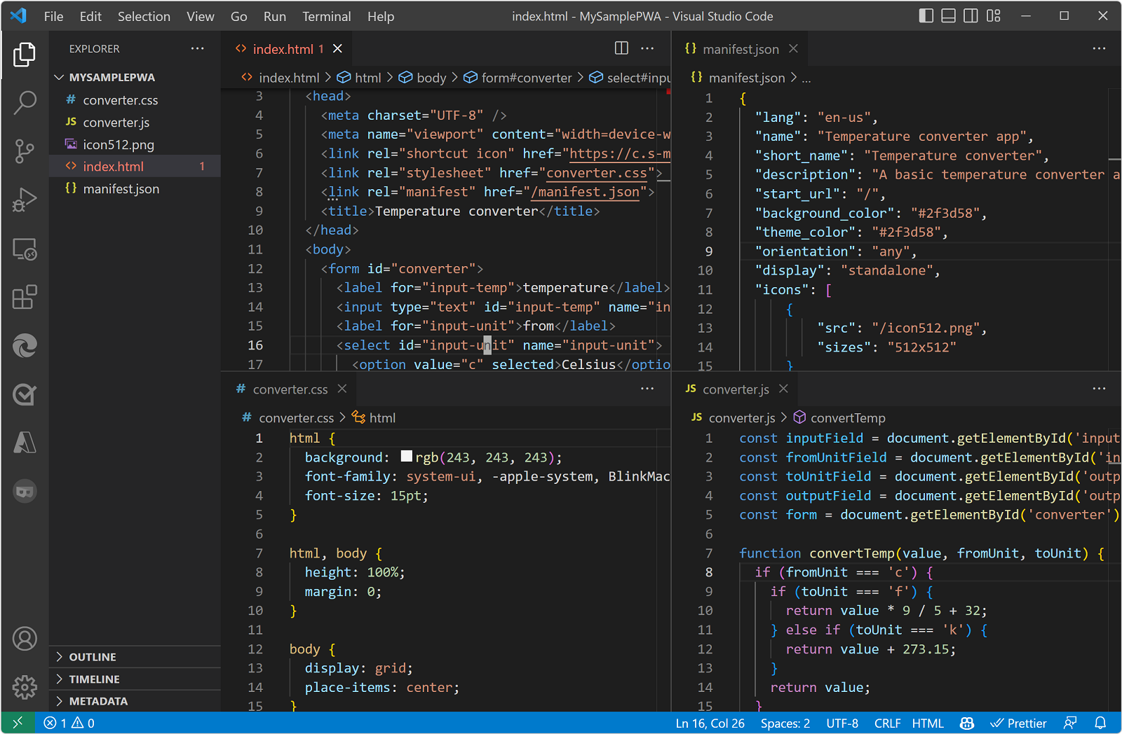Viewport: 1122px width, 734px height.
Task: Open the Extensions view
Action: pos(25,297)
